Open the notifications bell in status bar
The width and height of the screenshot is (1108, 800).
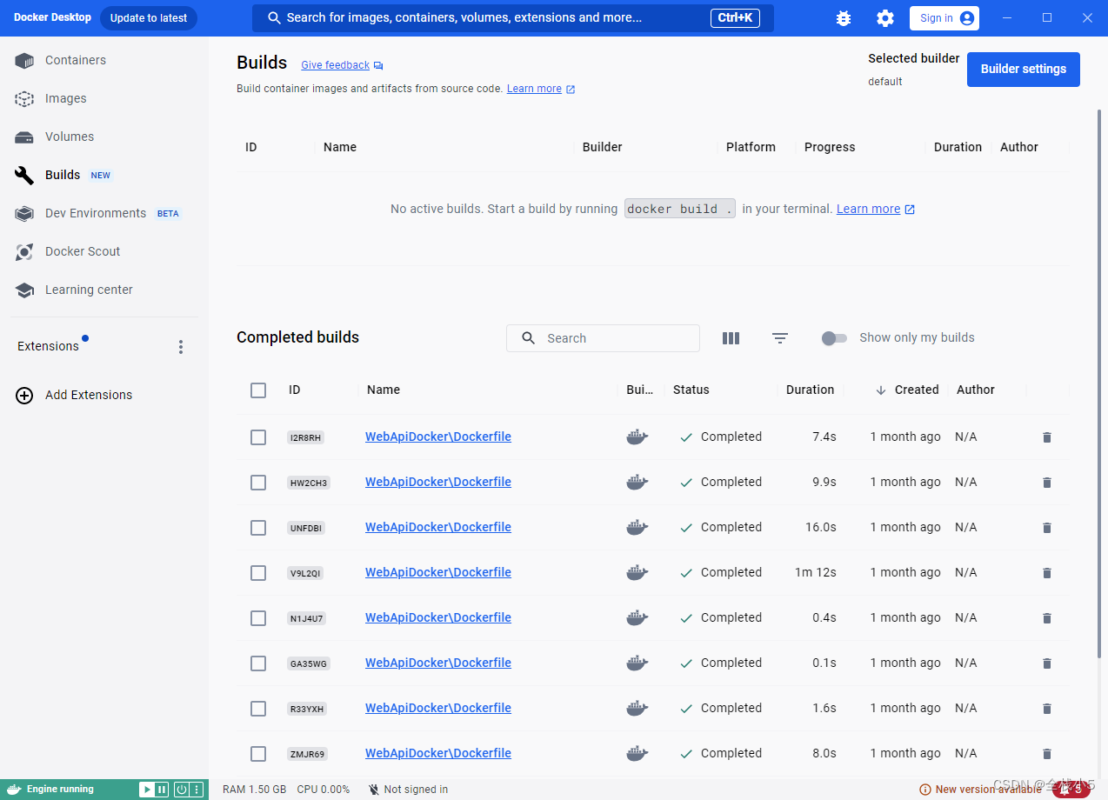coord(1071,790)
